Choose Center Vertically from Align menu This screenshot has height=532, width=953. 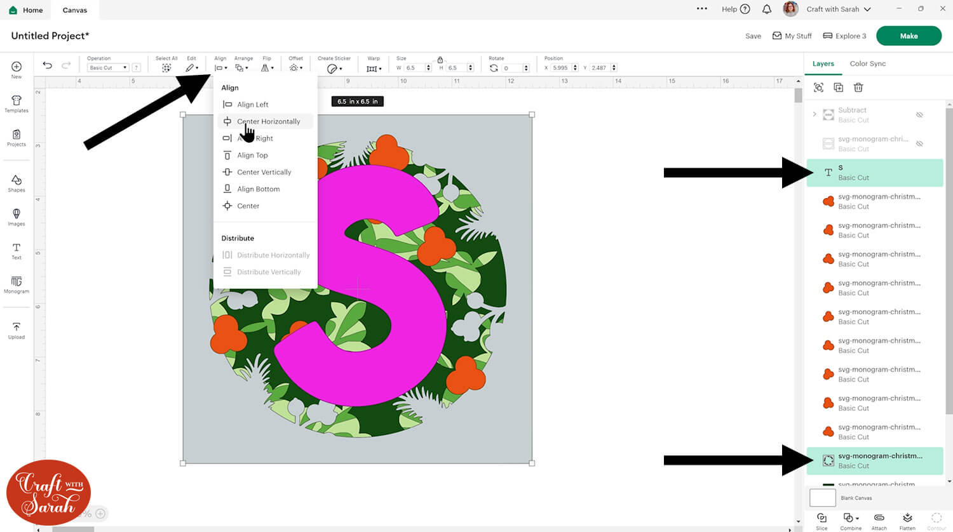[x=264, y=172]
